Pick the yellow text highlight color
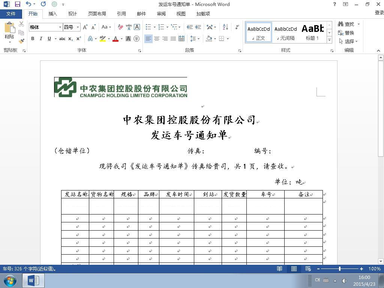Image resolution: width=384 pixels, height=288 pixels. [103, 39]
